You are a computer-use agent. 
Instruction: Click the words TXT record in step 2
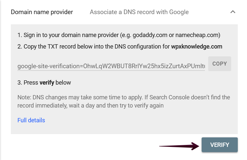pyautogui.click(x=64, y=47)
